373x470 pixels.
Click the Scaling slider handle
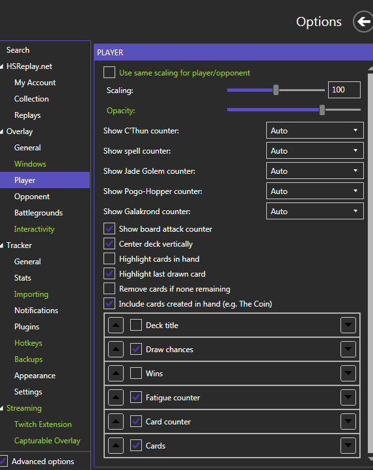pos(276,90)
